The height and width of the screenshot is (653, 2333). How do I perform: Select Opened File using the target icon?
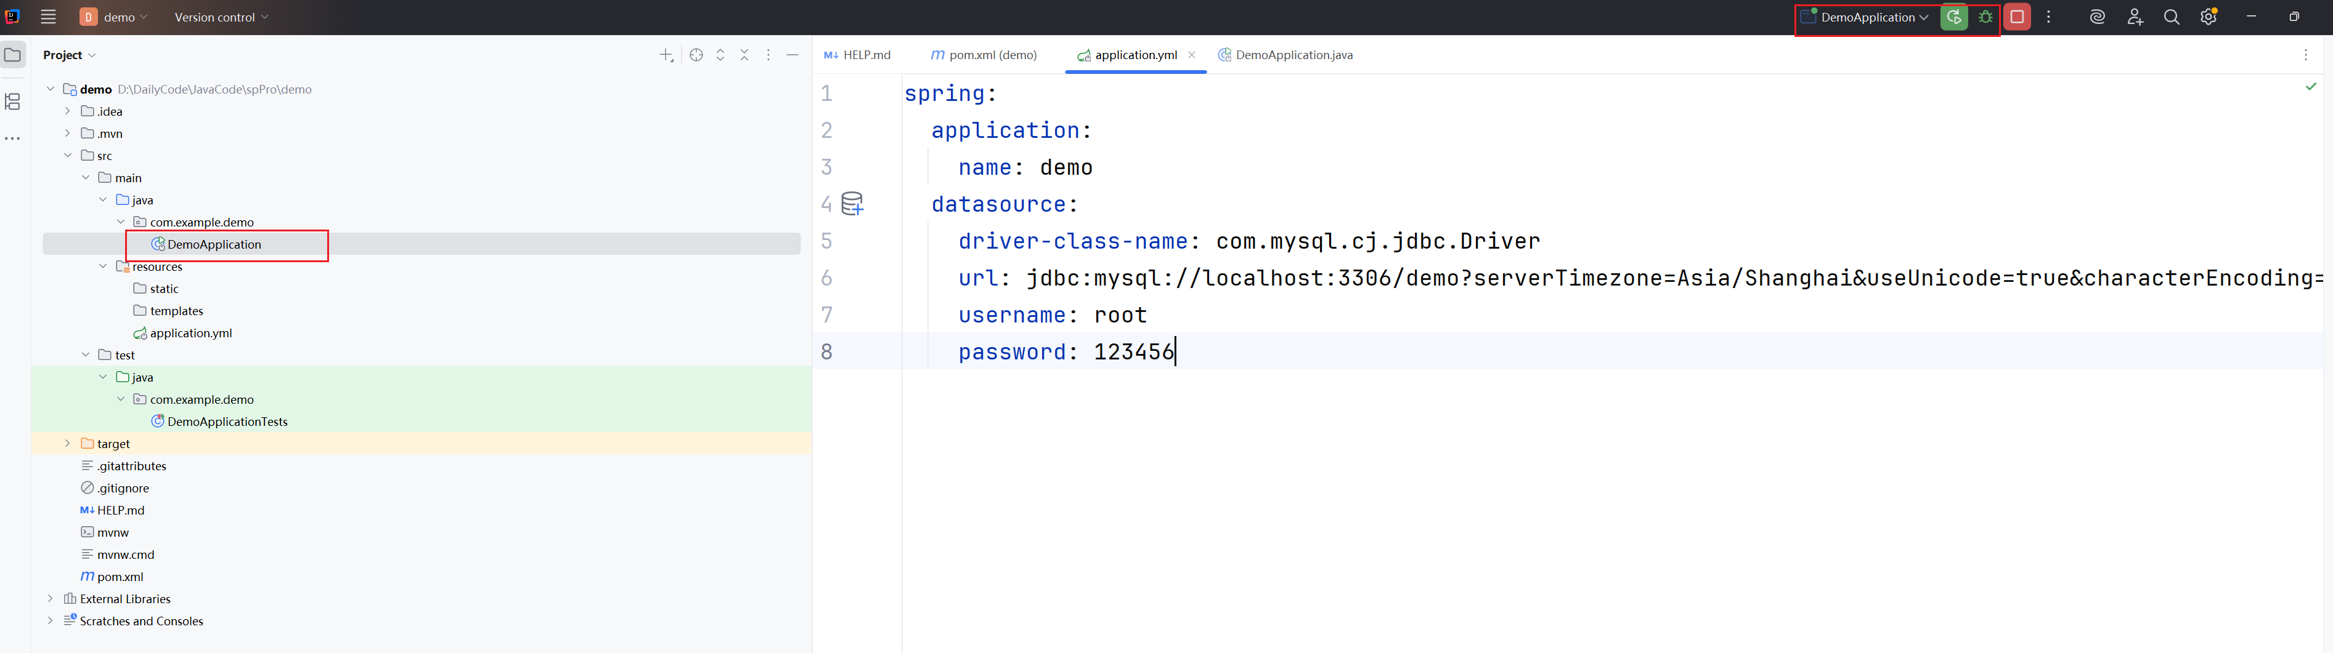pyautogui.click(x=696, y=54)
